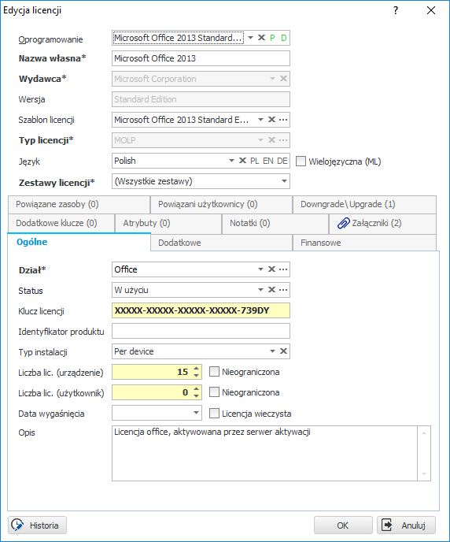Expand the Status dropdown
Viewport: 450px width, 542px height.
261,290
